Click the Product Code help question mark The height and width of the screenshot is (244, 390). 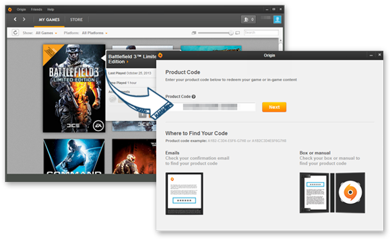point(193,97)
